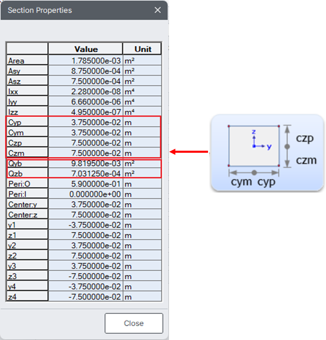Click the Asy row label
The image size is (326, 340).
27,71
